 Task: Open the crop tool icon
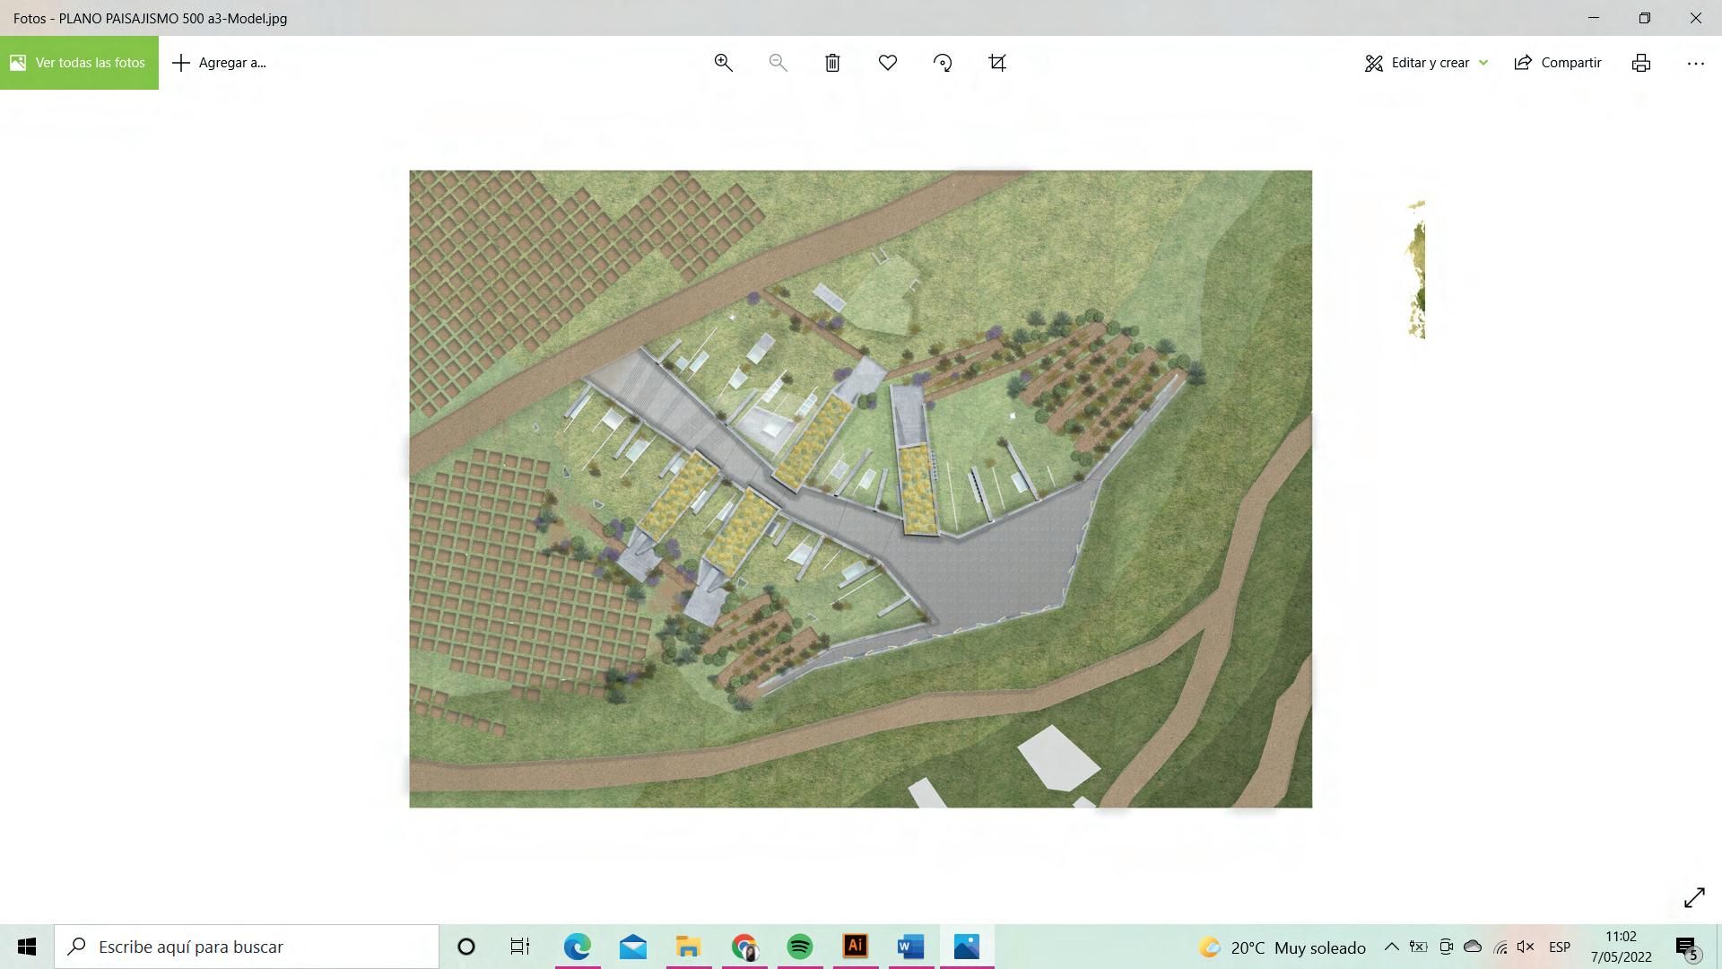(x=996, y=63)
